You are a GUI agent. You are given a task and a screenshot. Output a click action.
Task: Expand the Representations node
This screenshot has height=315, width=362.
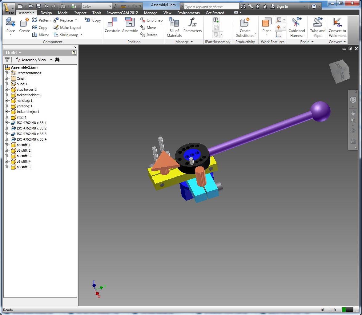(6, 73)
